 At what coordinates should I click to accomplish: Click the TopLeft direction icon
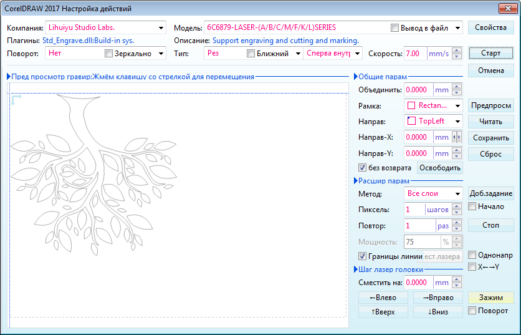pyautogui.click(x=411, y=121)
